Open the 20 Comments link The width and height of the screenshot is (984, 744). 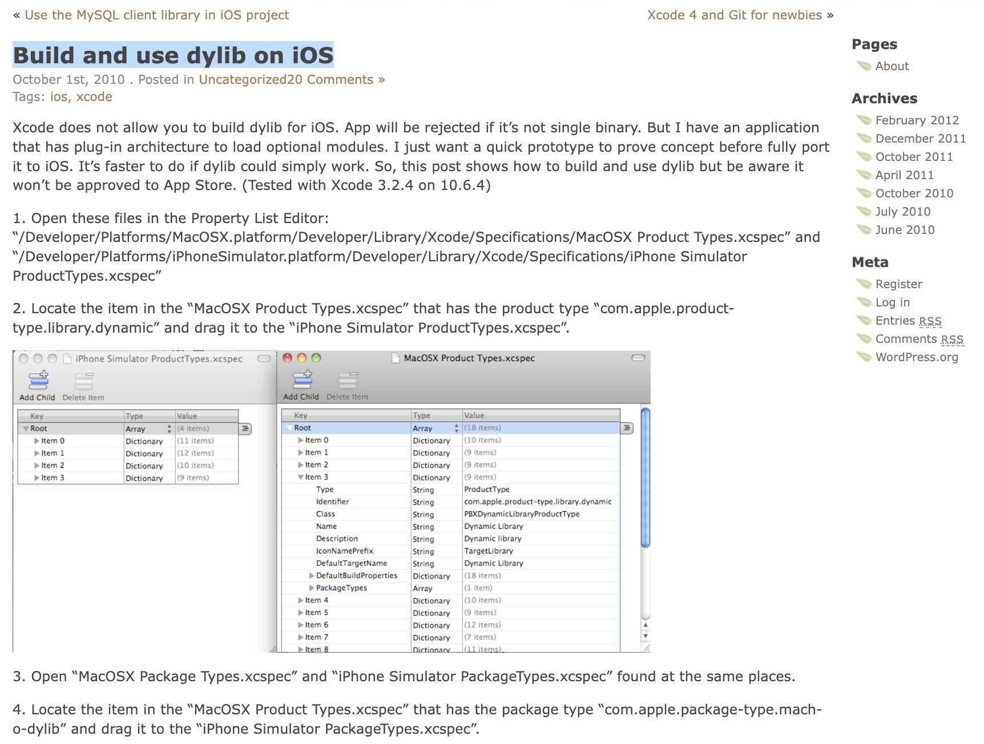(332, 79)
